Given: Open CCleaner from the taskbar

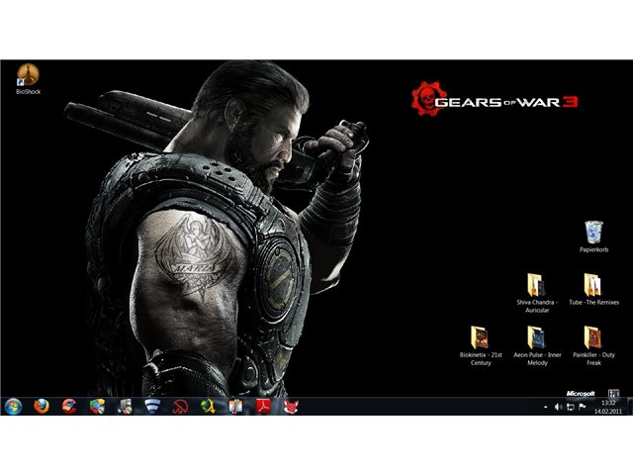Looking at the screenshot, I should pyautogui.click(x=69, y=407).
